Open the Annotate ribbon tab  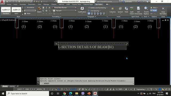(23, 4)
